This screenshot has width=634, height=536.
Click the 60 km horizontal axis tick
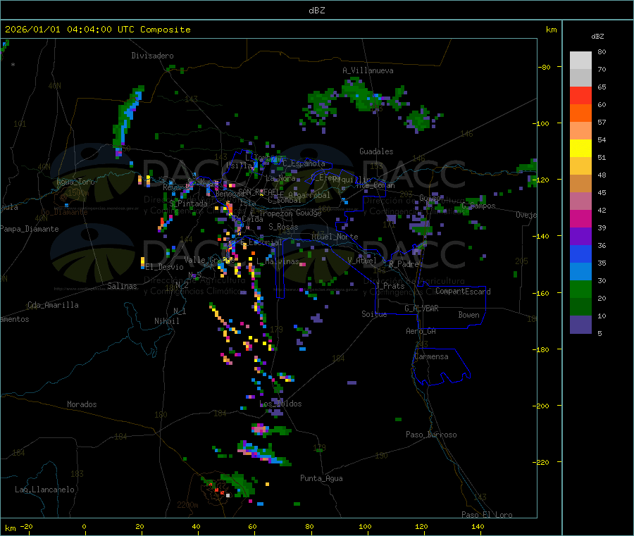pyautogui.click(x=252, y=526)
